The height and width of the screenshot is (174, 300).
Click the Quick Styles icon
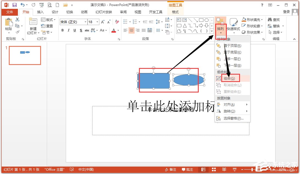click(233, 22)
